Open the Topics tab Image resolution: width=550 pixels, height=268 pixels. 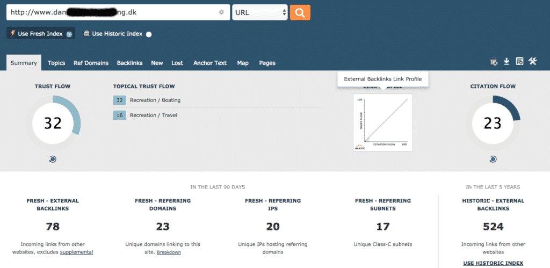pos(56,63)
